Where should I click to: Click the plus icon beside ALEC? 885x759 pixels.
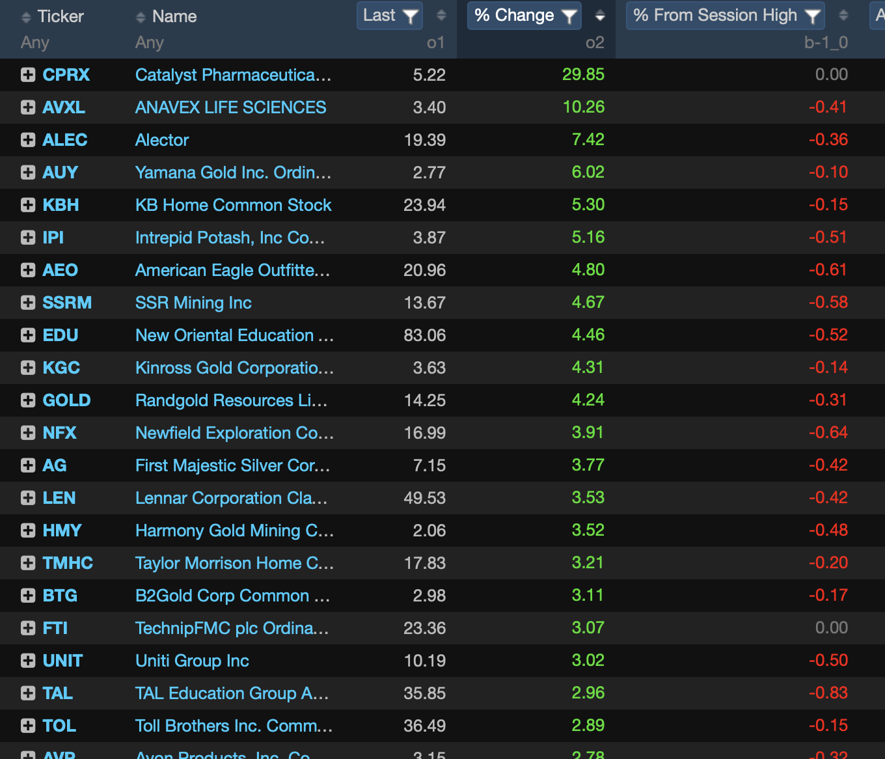click(x=28, y=140)
